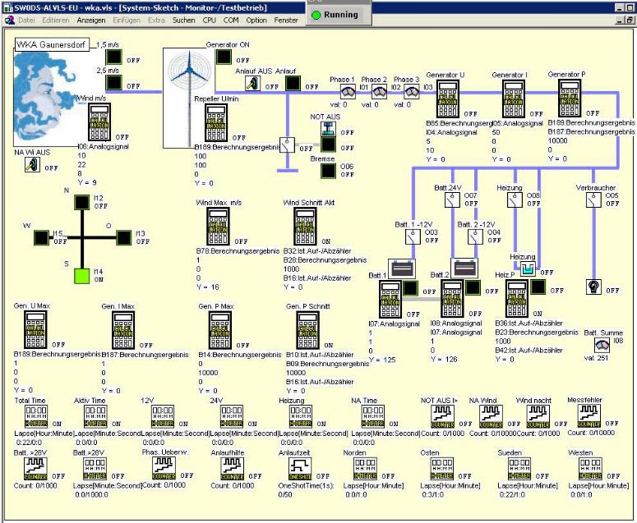Select the Wind Max m/s block
The width and height of the screenshot is (637, 523).
[x=218, y=226]
